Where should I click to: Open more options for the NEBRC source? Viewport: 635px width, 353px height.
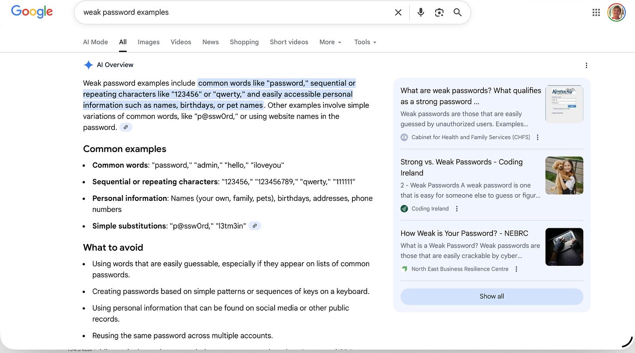tap(516, 269)
